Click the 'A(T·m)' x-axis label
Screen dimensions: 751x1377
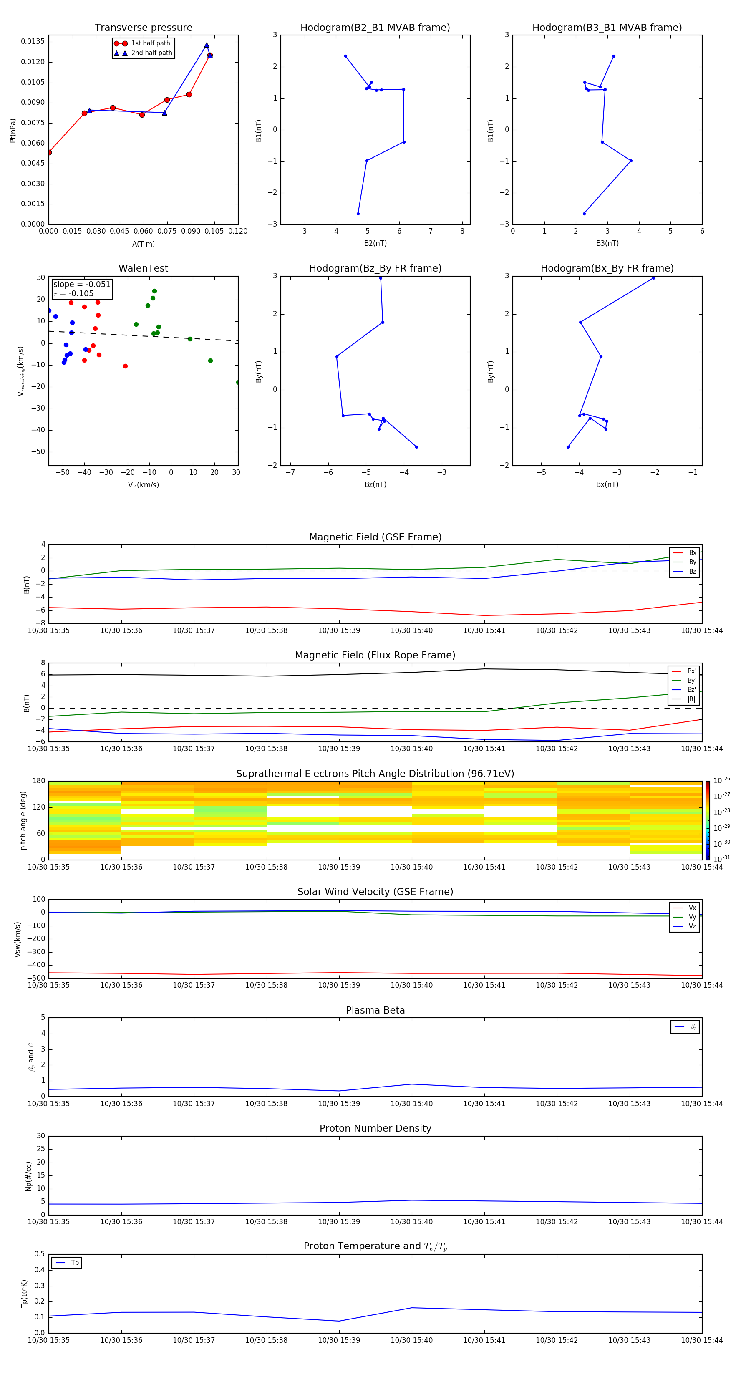143,244
